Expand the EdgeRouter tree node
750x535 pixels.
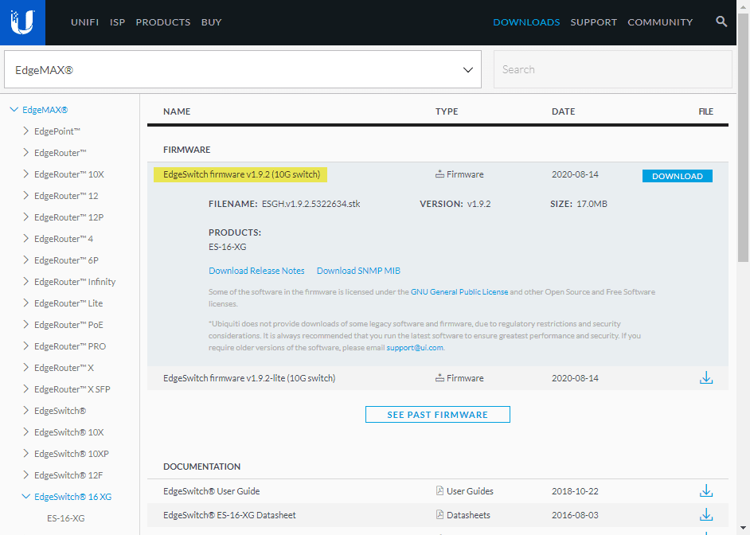click(x=25, y=152)
